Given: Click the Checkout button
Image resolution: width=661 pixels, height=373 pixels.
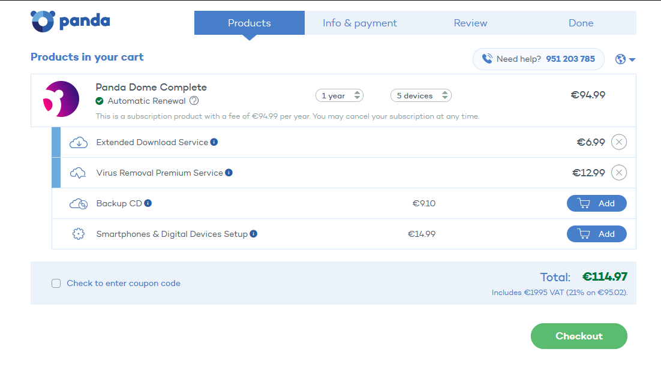Looking at the screenshot, I should pos(579,336).
